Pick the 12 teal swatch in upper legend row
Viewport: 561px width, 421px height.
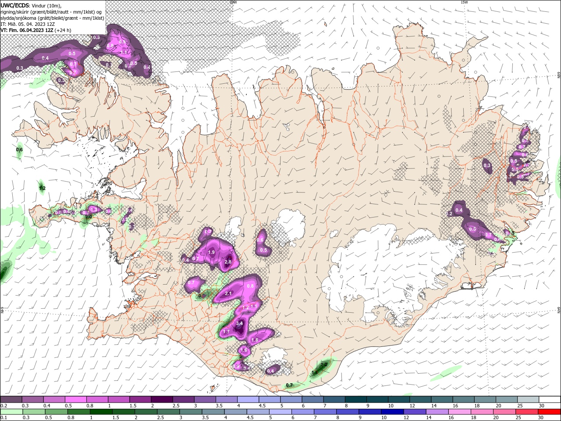420,400
